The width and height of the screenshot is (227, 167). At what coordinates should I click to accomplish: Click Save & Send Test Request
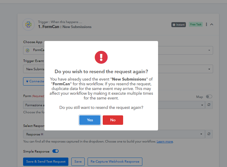point(46,161)
